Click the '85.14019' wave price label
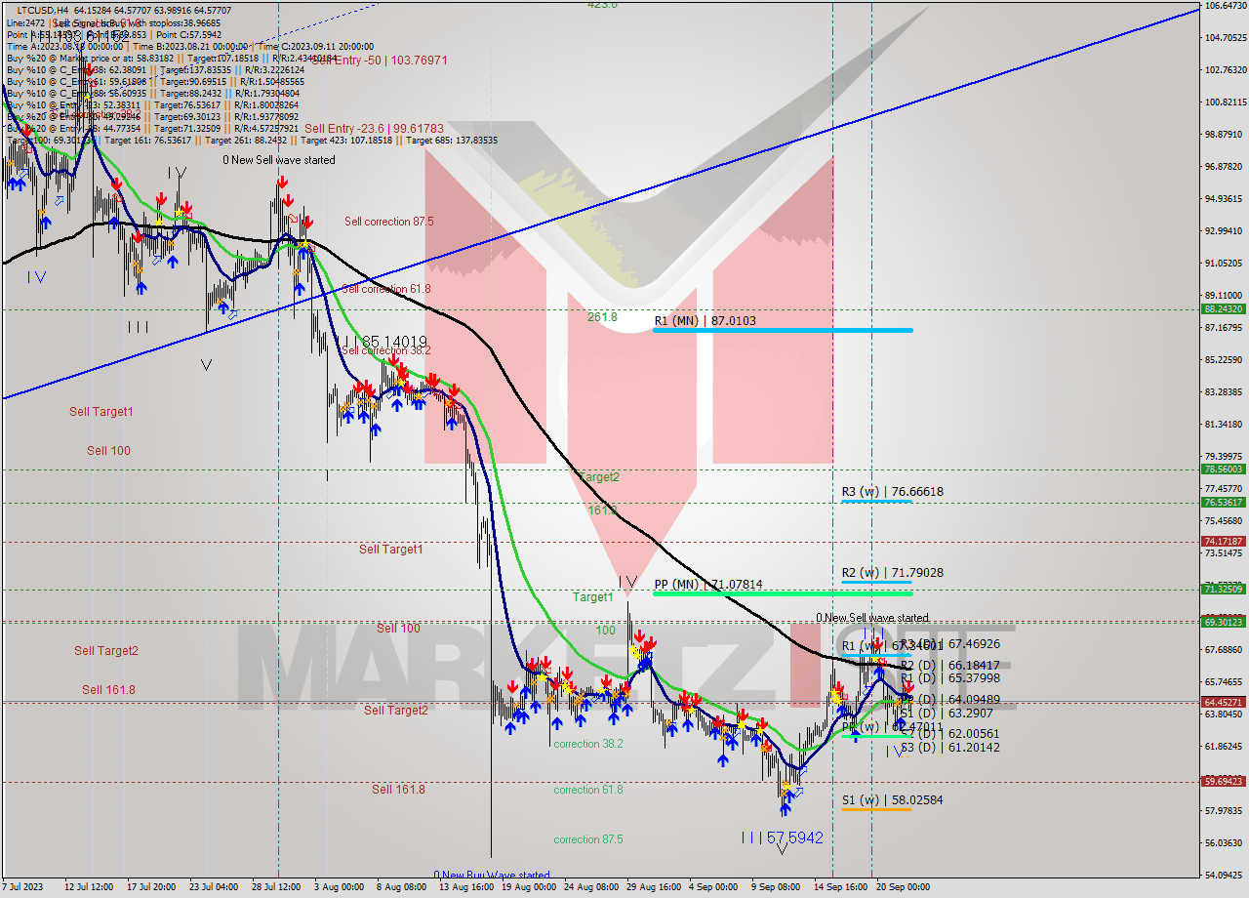 pos(395,343)
